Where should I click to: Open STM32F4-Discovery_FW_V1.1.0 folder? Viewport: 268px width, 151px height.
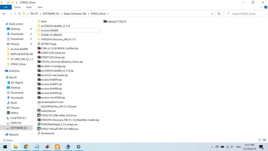(x=56, y=39)
